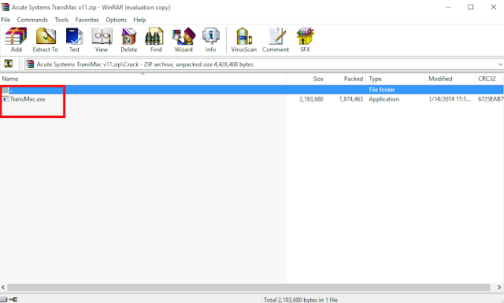
Task: Open the Favorites menu
Action: pos(87,20)
